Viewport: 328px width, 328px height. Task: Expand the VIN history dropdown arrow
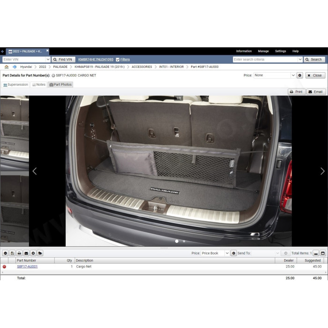click(x=48, y=60)
